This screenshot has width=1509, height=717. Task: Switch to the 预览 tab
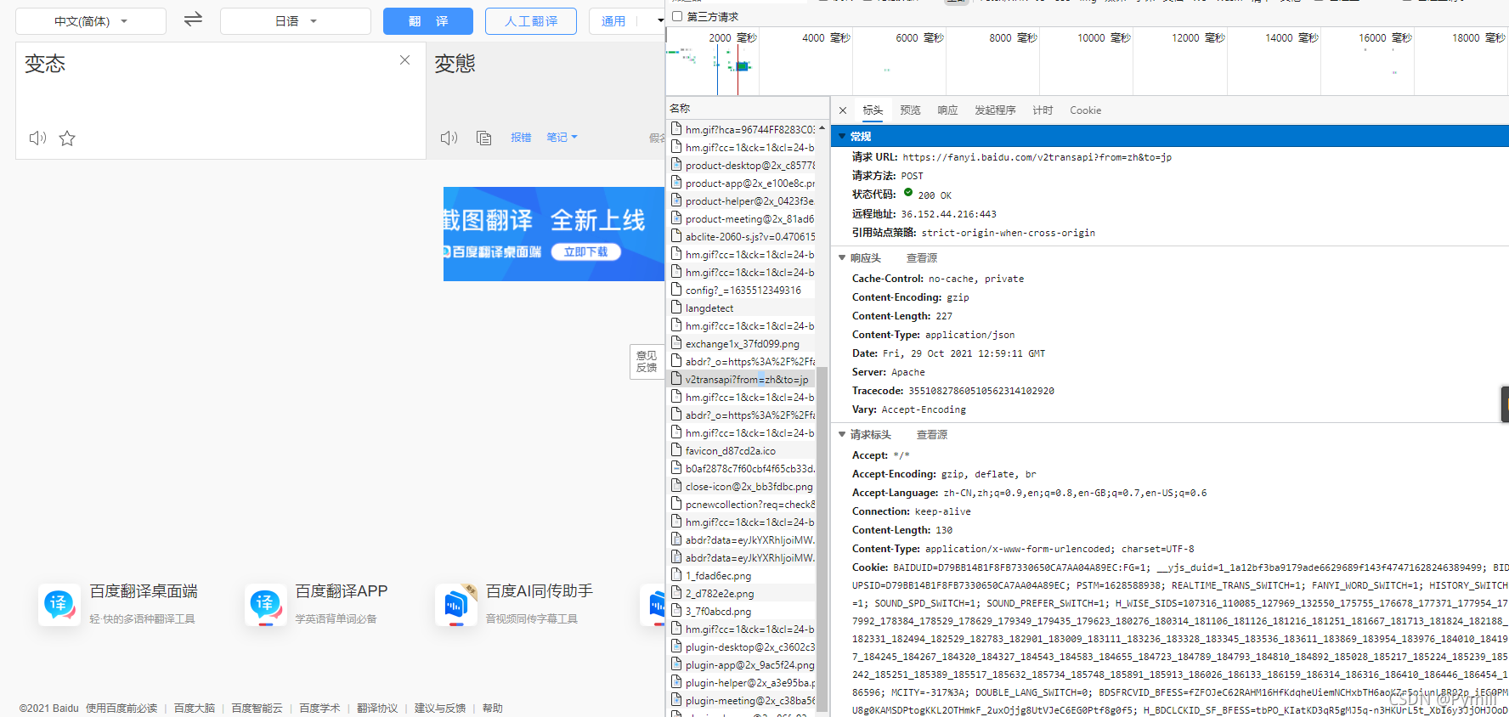910,110
